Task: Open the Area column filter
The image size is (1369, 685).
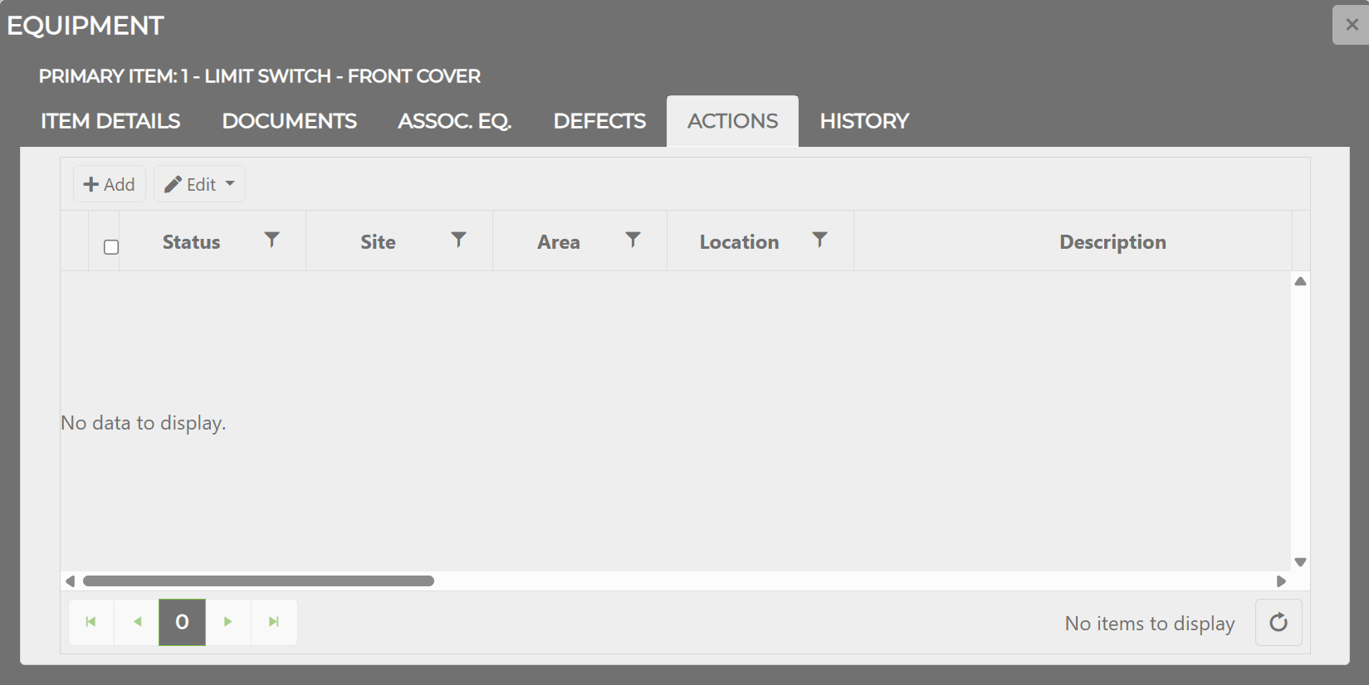Action: [x=633, y=240]
